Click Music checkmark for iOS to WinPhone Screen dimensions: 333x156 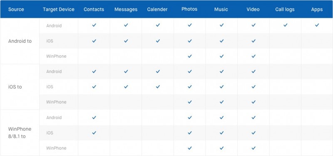coord(221,102)
